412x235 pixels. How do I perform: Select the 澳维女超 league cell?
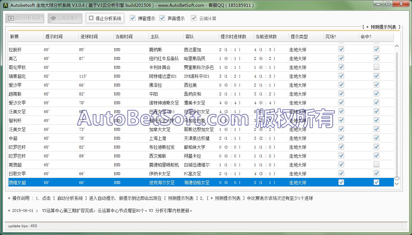click(17, 183)
